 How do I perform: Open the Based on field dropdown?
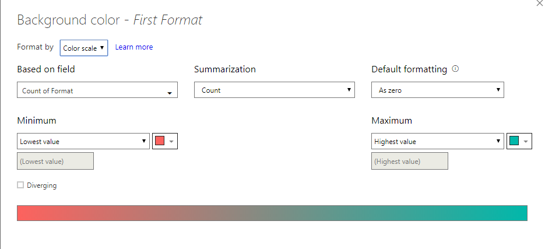point(97,90)
